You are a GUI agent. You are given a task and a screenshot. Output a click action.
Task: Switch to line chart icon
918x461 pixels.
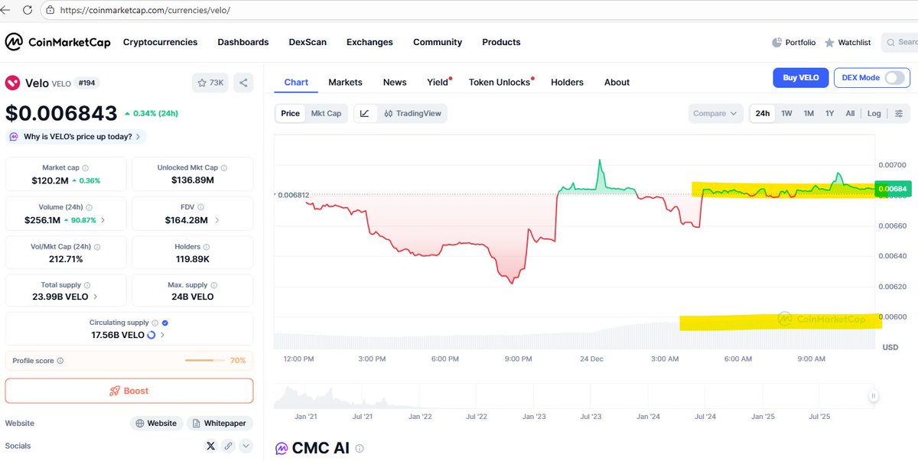(x=365, y=113)
